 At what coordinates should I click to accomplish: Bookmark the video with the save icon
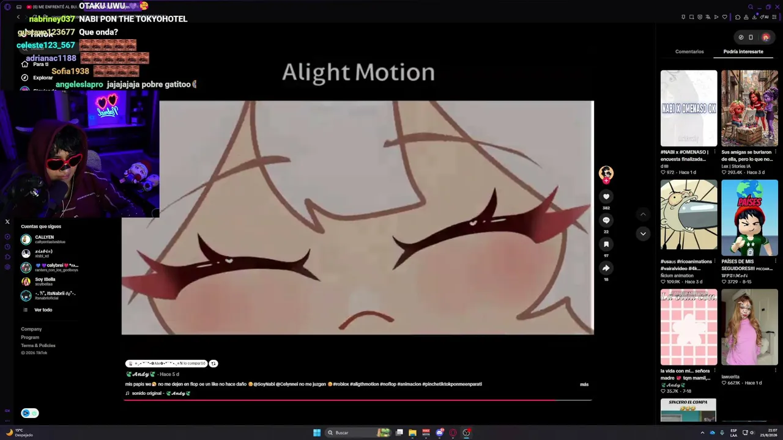click(x=606, y=244)
